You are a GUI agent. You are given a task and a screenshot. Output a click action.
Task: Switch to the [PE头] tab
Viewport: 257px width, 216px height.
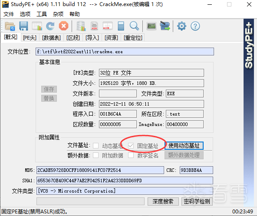[30, 38]
